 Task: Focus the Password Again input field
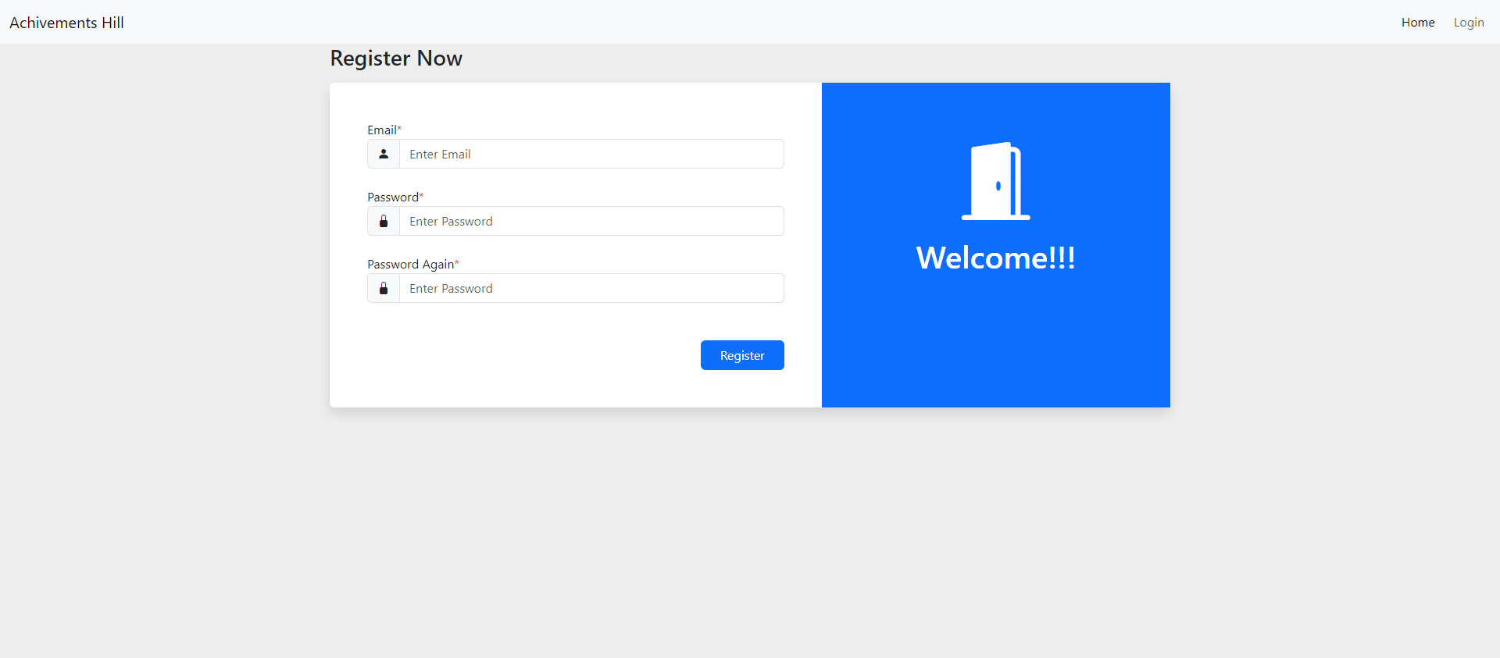tap(591, 288)
